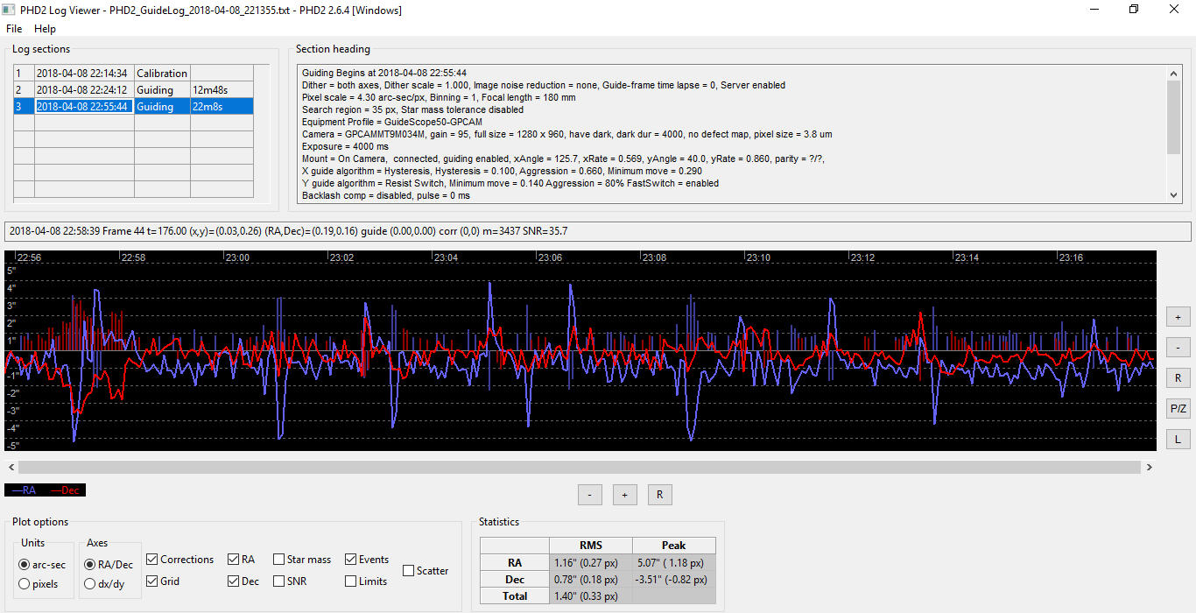Open the File menu
This screenshot has height=613, width=1196.
14,29
